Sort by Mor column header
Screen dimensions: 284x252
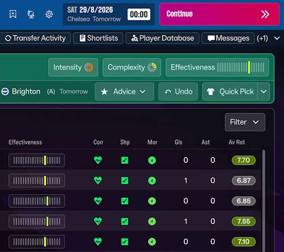pyautogui.click(x=152, y=142)
